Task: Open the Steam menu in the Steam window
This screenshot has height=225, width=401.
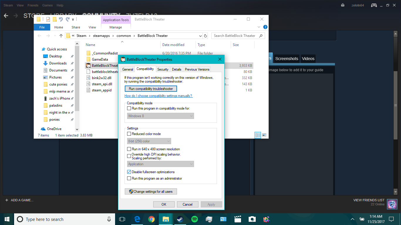Action: (x=8, y=5)
